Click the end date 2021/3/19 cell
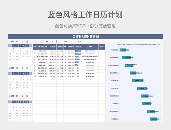This screenshot has height=130, width=171. pyautogui.click(x=71, y=62)
